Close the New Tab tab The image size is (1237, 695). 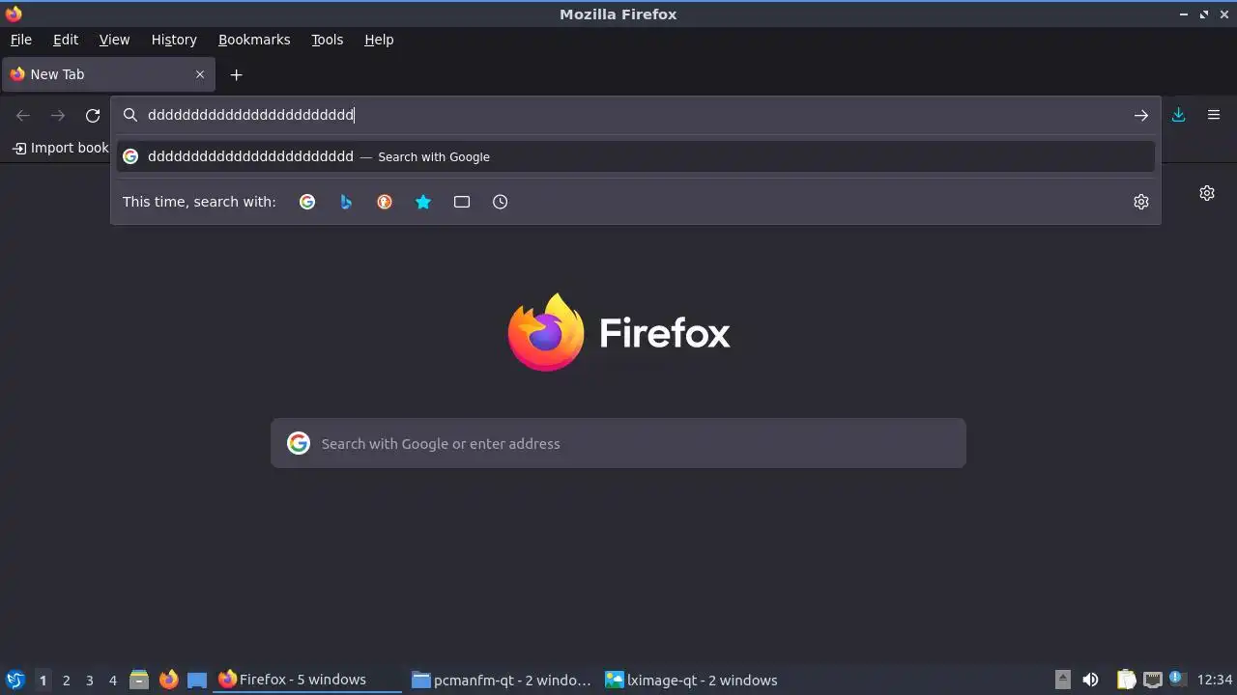(x=200, y=74)
